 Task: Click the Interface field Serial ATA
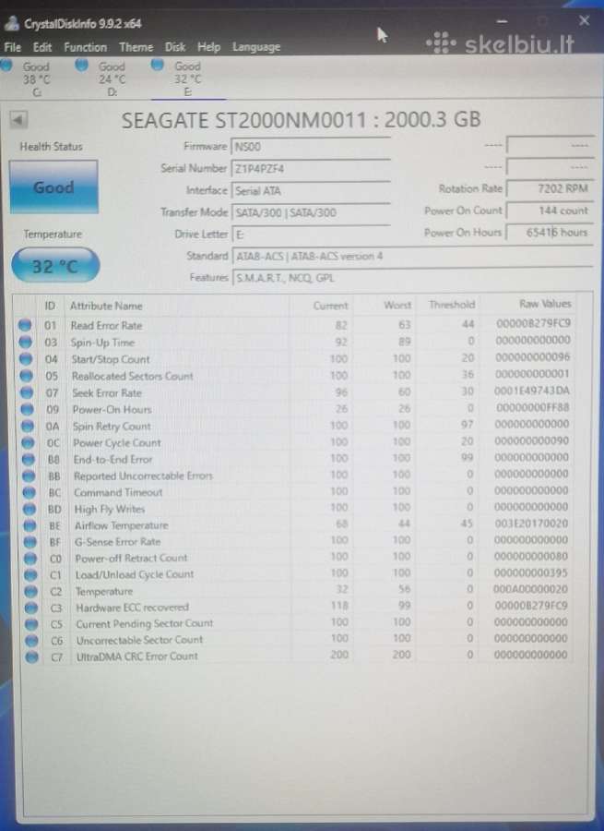311,191
